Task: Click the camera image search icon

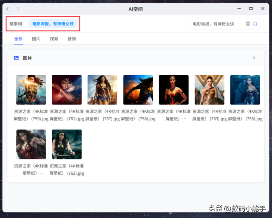Action: (x=248, y=24)
